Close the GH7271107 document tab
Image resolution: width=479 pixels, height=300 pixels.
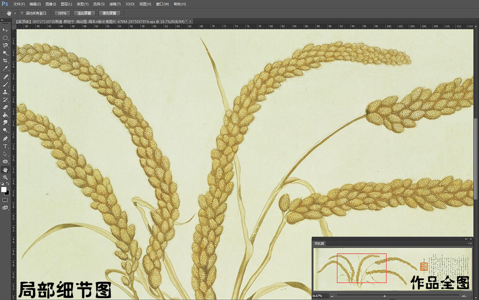pos(190,21)
